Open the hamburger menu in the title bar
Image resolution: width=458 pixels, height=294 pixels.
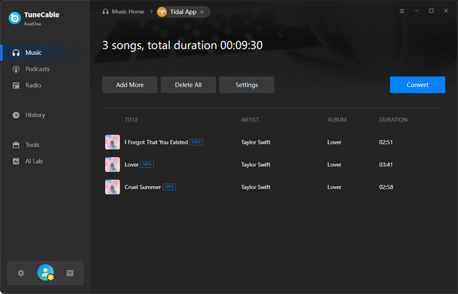click(x=402, y=11)
